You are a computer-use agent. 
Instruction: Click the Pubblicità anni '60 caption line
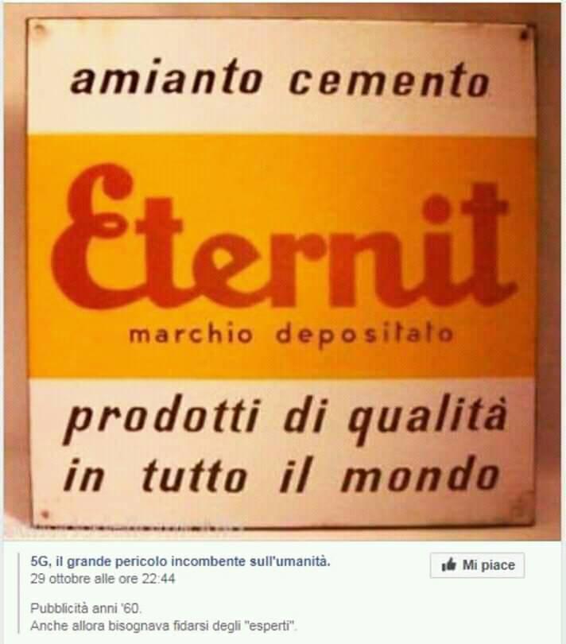tap(86, 608)
